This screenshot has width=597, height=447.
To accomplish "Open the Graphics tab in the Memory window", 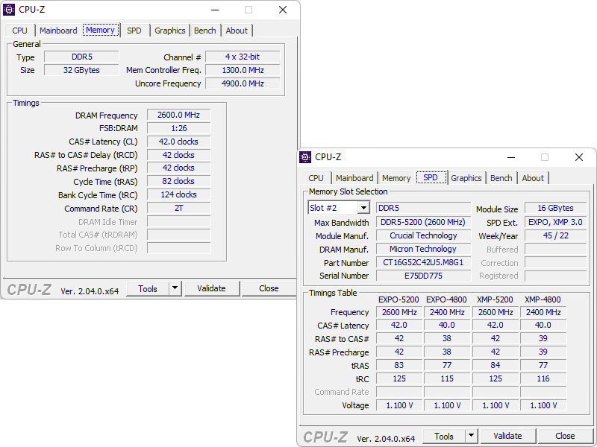I will (x=170, y=31).
